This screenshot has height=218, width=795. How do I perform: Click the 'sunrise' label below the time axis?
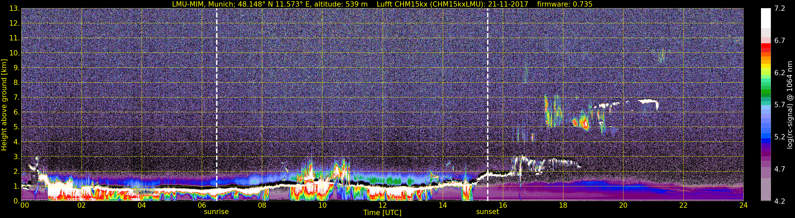click(216, 212)
